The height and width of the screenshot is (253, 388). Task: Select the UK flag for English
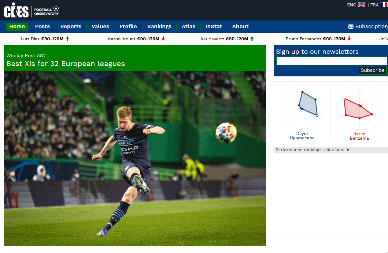pyautogui.click(x=362, y=5)
